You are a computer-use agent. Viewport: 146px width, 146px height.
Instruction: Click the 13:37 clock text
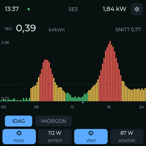pyautogui.click(x=12, y=9)
